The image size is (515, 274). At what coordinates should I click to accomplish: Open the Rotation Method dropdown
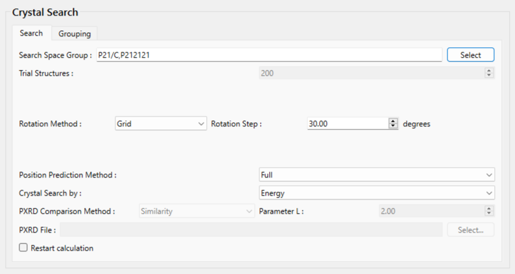[x=160, y=124]
